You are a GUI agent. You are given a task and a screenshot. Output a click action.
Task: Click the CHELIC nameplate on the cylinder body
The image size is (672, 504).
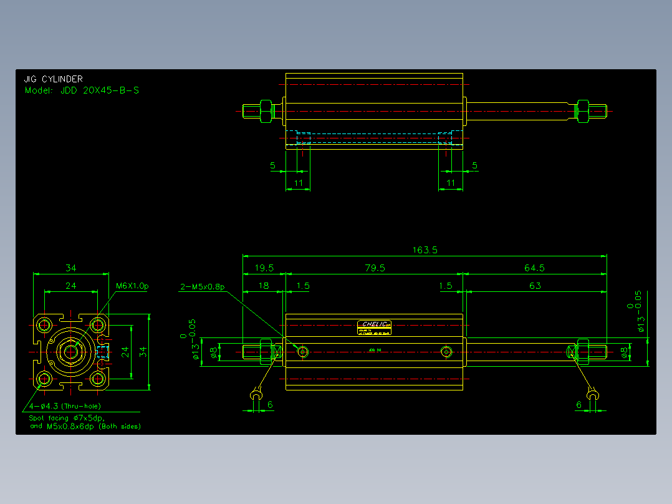coord(374,327)
